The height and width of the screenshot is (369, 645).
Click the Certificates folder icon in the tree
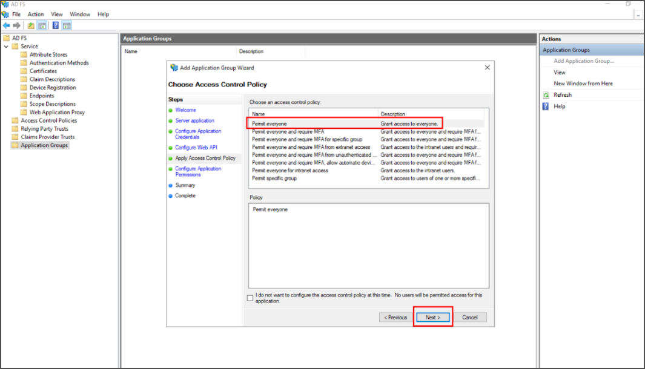coord(24,71)
